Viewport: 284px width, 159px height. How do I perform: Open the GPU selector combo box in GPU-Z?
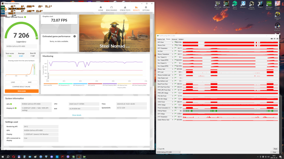point(168,152)
